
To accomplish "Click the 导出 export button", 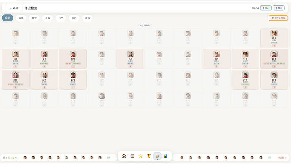I will [x=279, y=8].
